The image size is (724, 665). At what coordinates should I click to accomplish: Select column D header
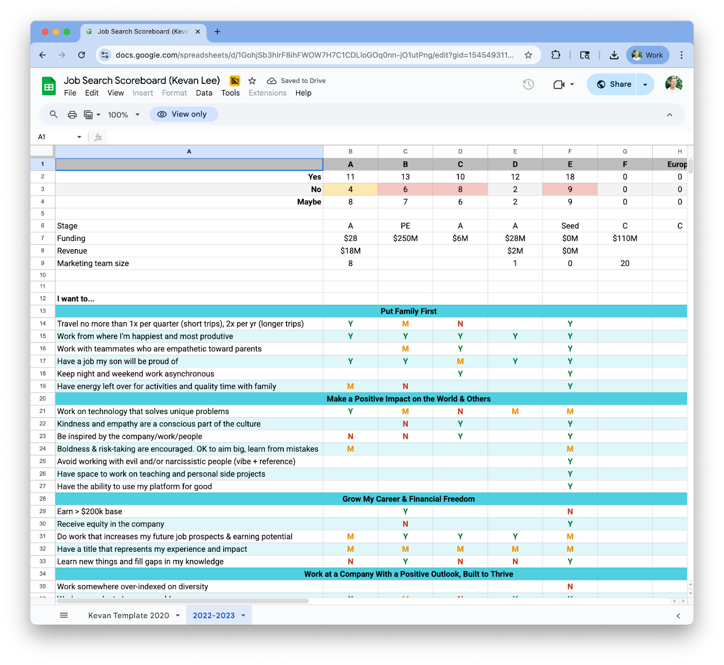pyautogui.click(x=460, y=151)
